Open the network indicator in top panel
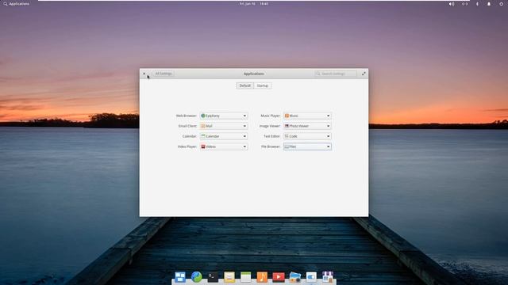This screenshot has height=285, width=508. pyautogui.click(x=464, y=4)
